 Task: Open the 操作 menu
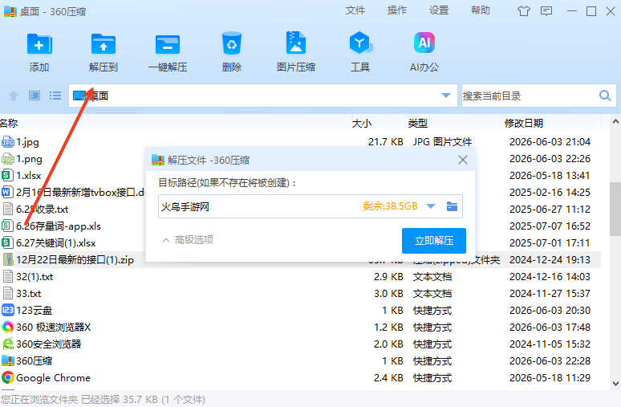pyautogui.click(x=397, y=10)
